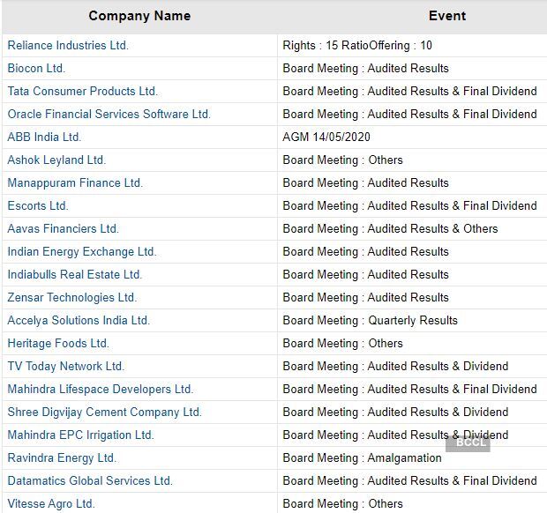
Task: Click the BCCL watermark badge
Action: (x=468, y=443)
